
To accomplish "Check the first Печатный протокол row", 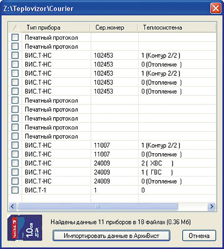I will 15,37.
